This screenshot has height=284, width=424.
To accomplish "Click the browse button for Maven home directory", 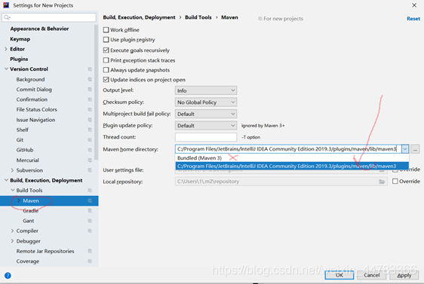I will tap(415, 149).
